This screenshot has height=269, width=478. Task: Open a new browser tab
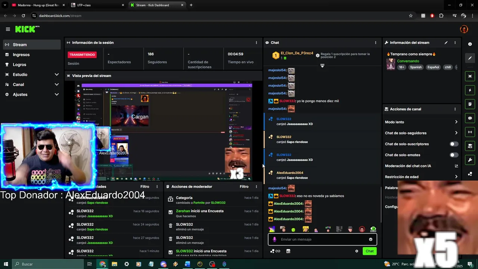[191, 5]
